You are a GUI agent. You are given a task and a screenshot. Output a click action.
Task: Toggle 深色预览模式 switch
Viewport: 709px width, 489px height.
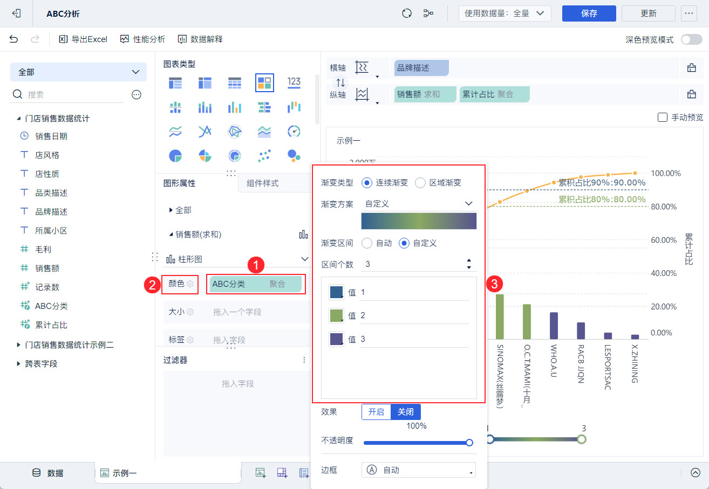691,39
